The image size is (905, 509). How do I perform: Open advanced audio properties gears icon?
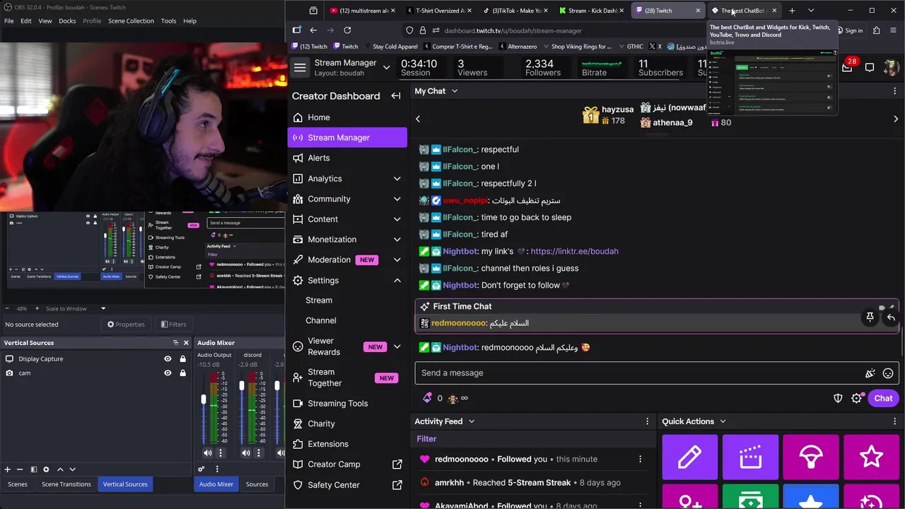click(x=202, y=469)
